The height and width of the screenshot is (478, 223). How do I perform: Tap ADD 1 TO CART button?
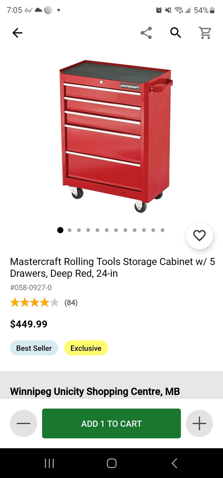coord(111,423)
